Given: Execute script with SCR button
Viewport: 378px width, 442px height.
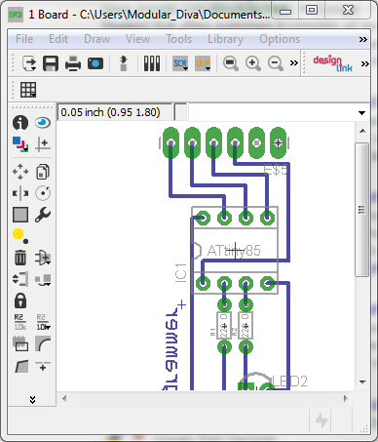Looking at the screenshot, I should (180, 63).
